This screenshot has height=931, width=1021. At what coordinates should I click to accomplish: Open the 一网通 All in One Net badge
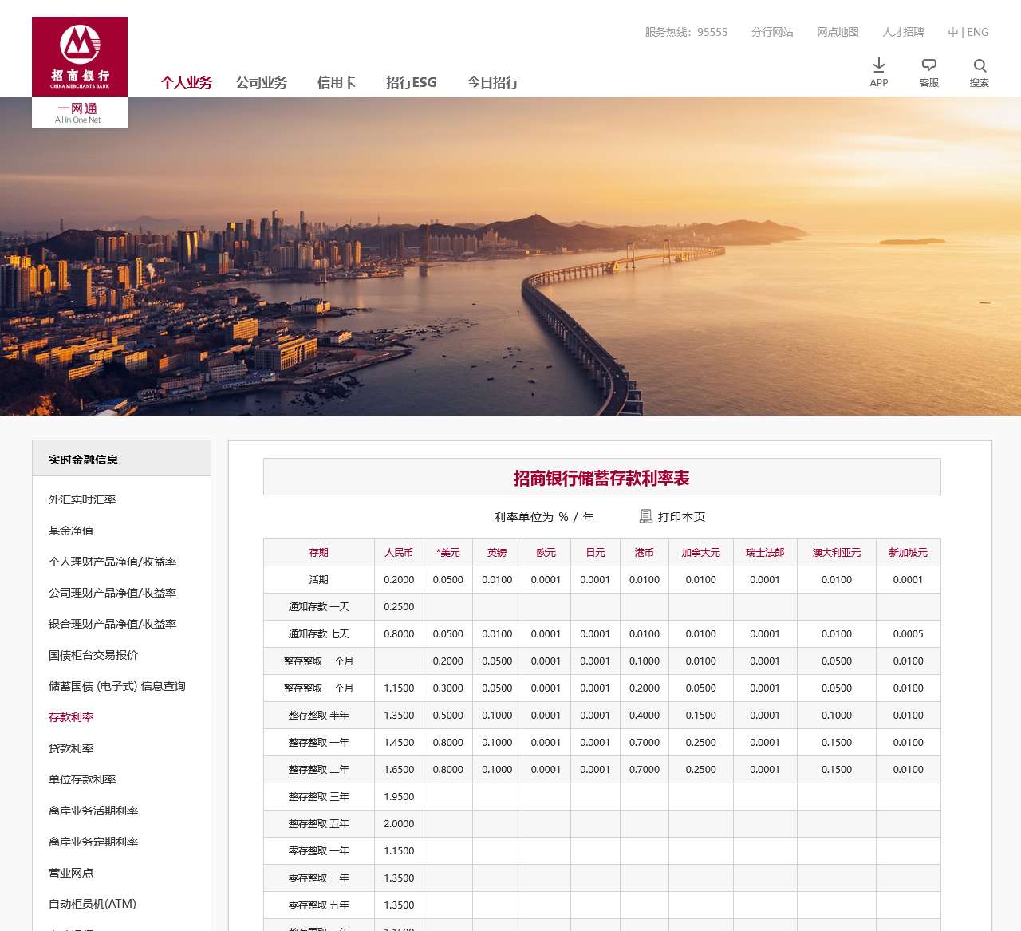point(80,112)
